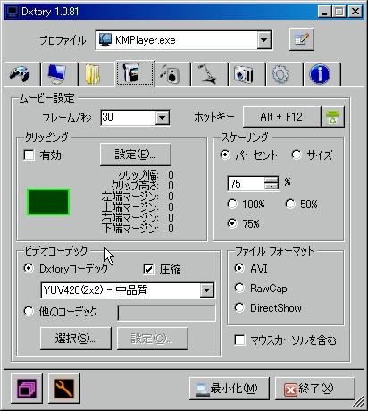Click the scaling percent 75 input field
This screenshot has width=368, height=411.
(246, 183)
